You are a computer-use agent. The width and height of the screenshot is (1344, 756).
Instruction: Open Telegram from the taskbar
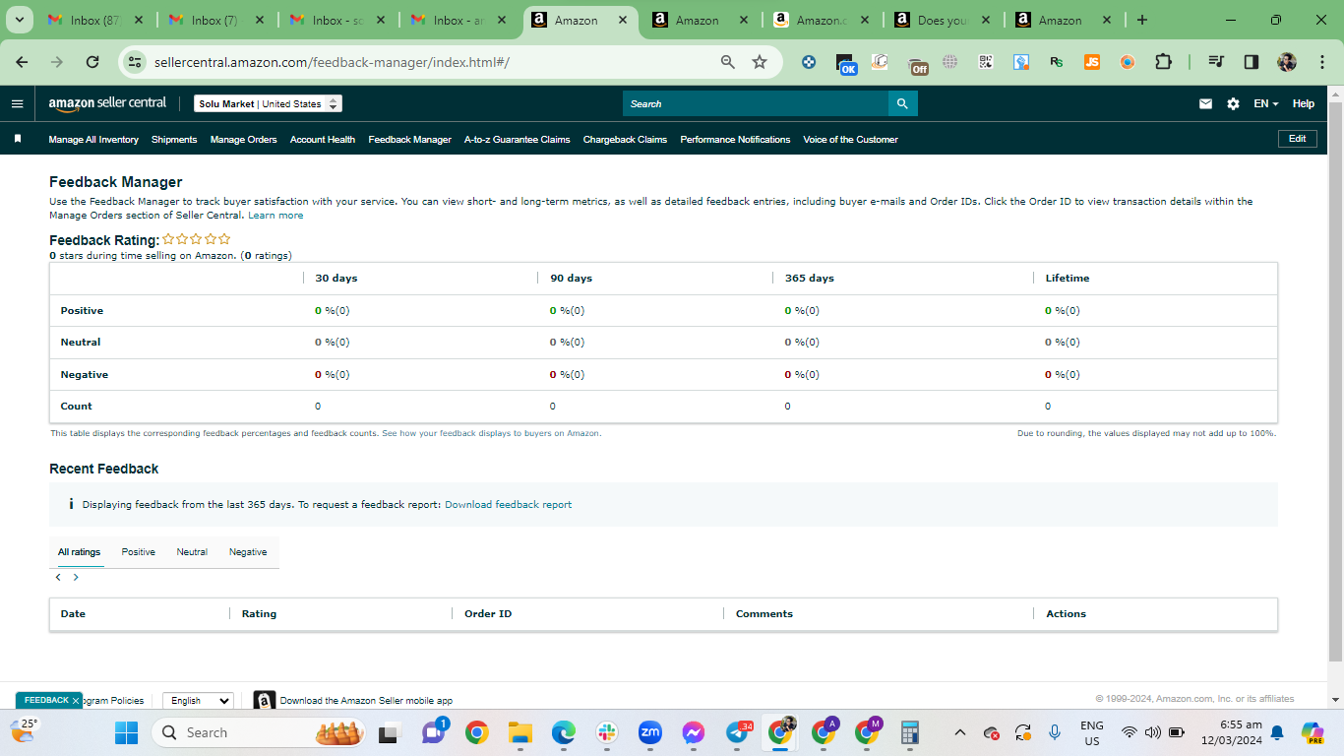pyautogui.click(x=737, y=732)
